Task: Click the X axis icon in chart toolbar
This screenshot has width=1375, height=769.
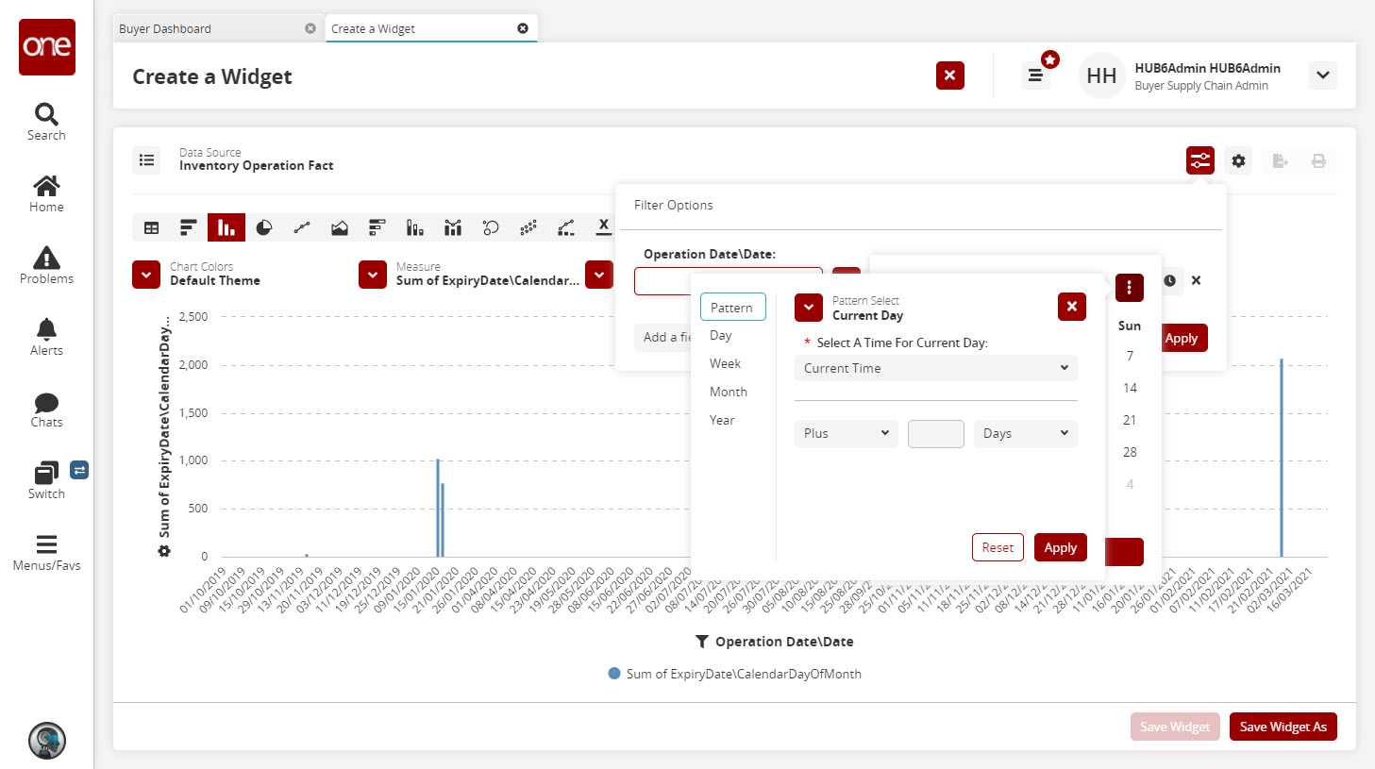Action: coord(603,227)
